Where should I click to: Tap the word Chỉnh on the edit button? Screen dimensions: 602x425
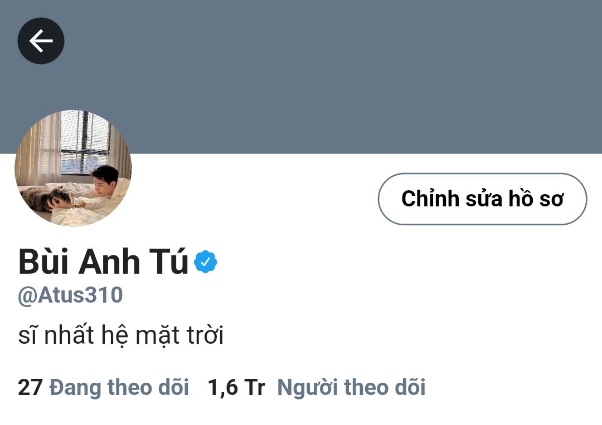click(x=430, y=199)
